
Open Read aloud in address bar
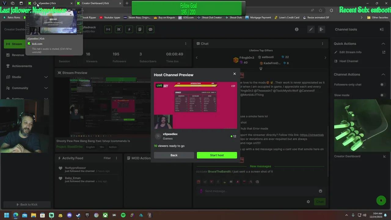(x=312, y=10)
